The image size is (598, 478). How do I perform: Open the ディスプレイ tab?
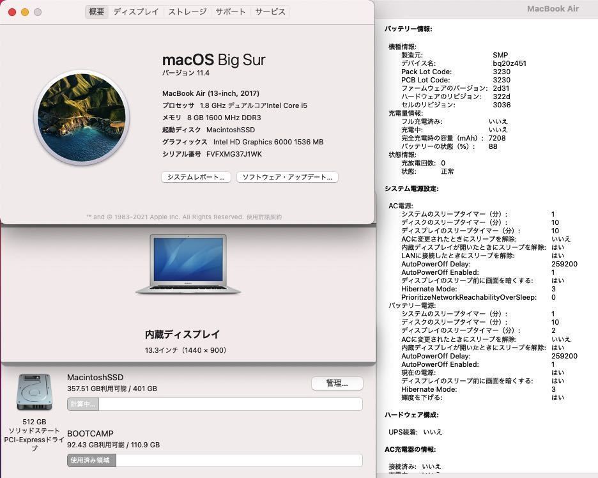136,12
